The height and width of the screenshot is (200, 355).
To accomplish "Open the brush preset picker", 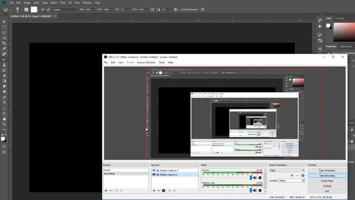I will pos(17,9).
